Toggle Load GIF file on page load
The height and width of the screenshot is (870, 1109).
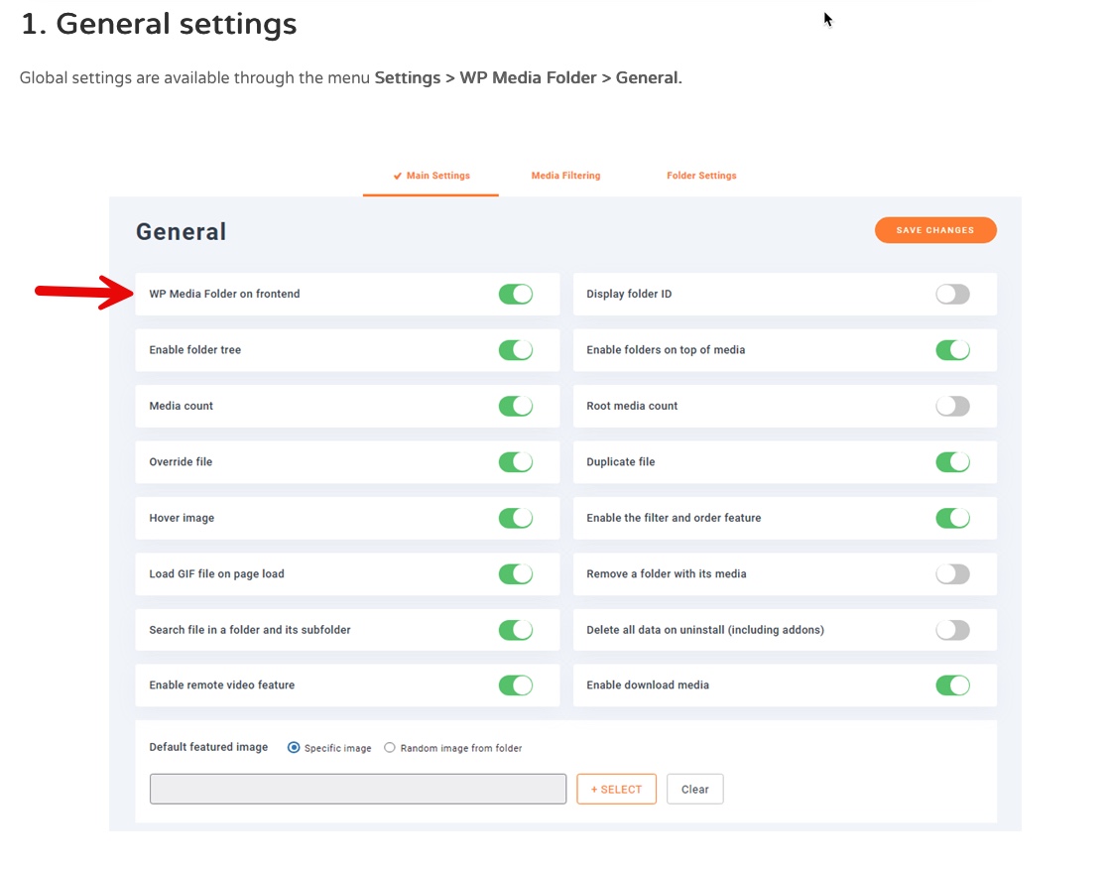516,573
